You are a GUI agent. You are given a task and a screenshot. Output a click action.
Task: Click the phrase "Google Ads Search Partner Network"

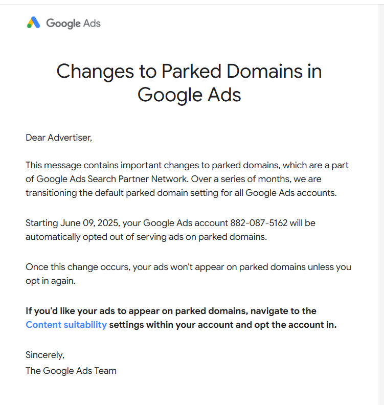tap(112, 179)
